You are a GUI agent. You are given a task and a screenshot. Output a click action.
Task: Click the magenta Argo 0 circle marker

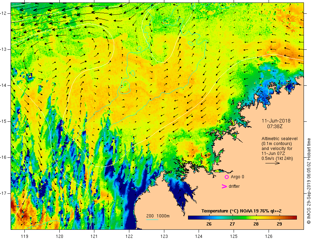(x=227, y=177)
